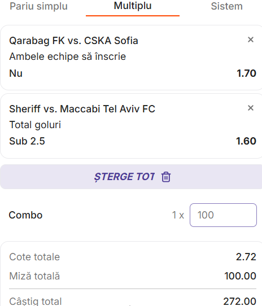This screenshot has width=262, height=306.
Task: Click the Câștig total 272.00 amount
Action: (239, 301)
